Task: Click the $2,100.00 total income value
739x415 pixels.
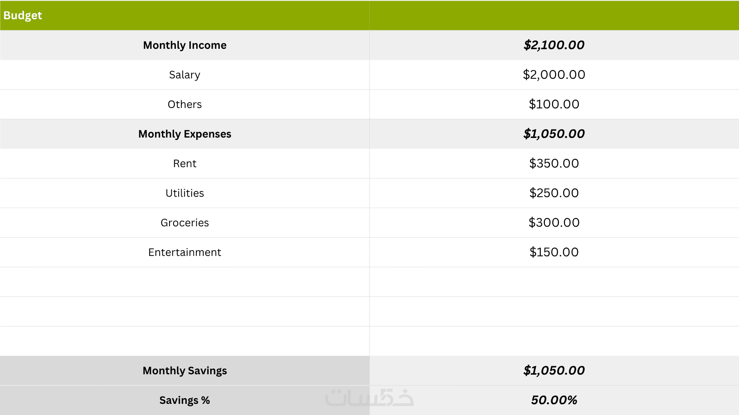Action: 554,45
